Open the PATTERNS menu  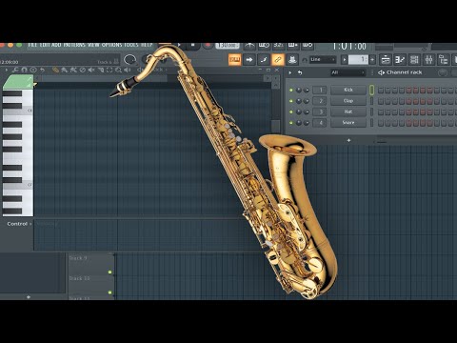point(74,45)
